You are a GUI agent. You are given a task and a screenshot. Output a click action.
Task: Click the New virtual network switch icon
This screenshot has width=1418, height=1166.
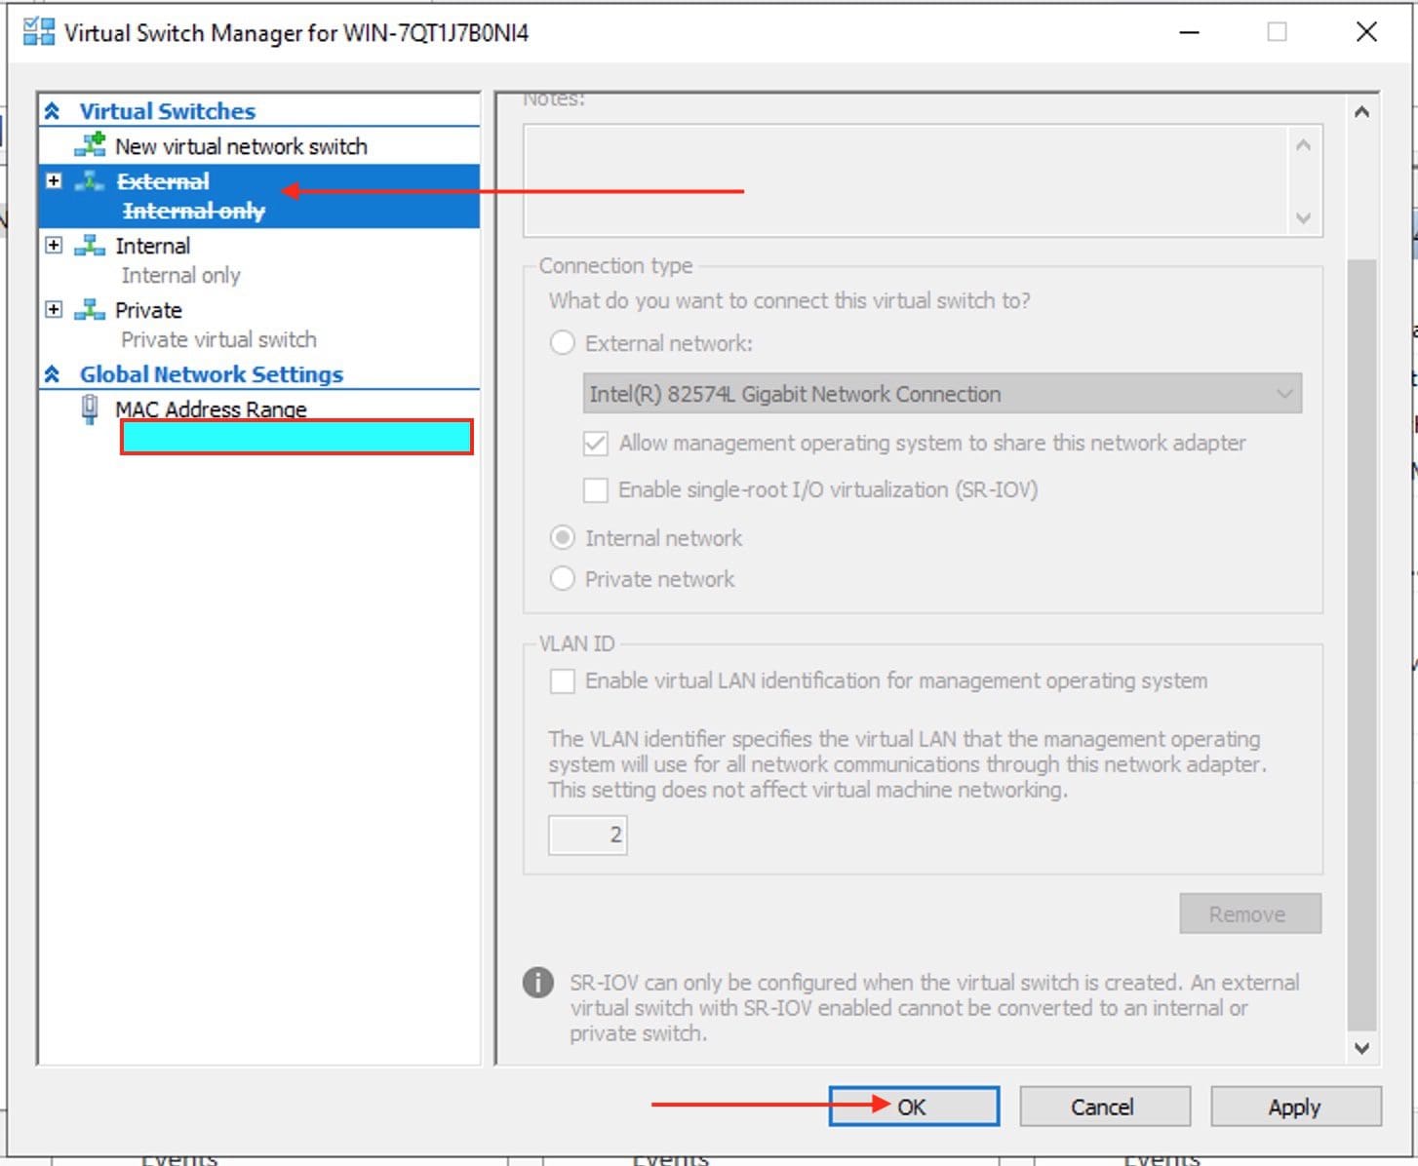pos(90,145)
